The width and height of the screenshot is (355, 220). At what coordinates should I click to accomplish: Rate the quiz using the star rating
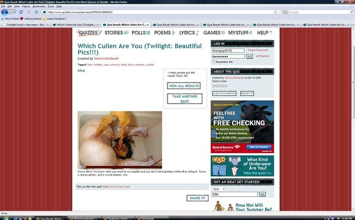(x=220, y=86)
